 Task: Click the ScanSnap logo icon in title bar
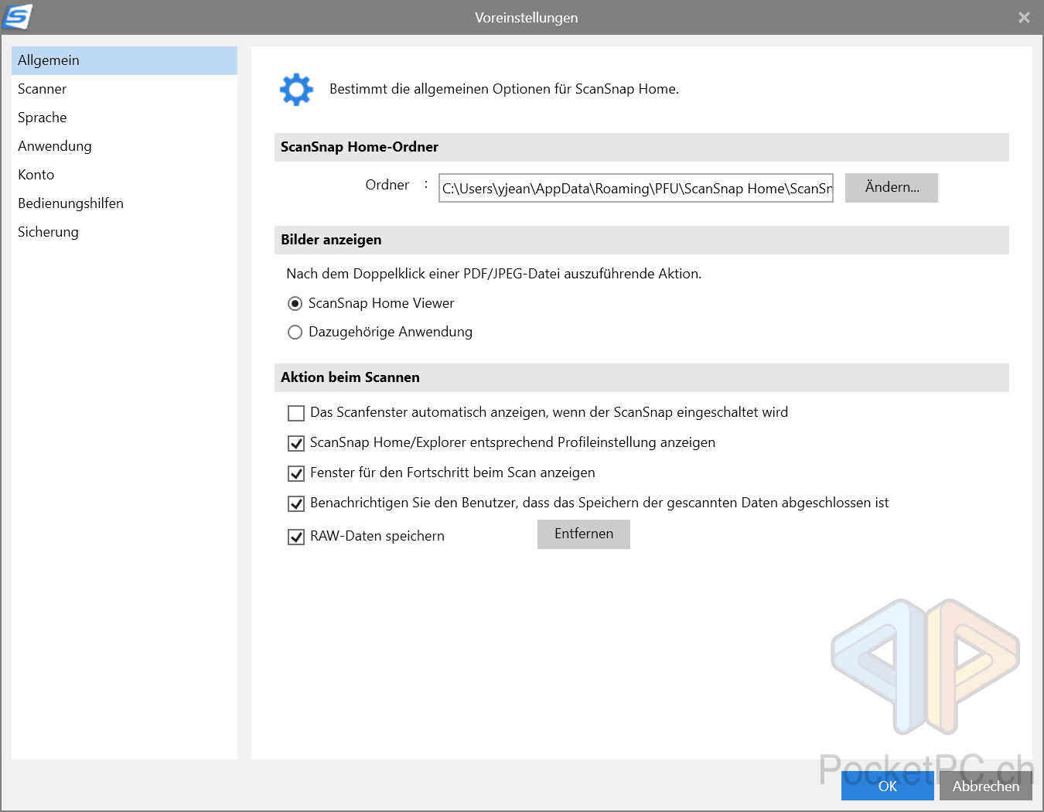[17, 16]
